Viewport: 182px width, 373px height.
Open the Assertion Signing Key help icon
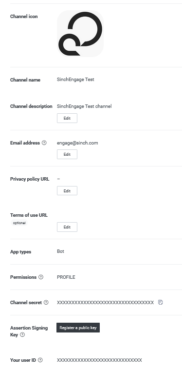click(22, 335)
